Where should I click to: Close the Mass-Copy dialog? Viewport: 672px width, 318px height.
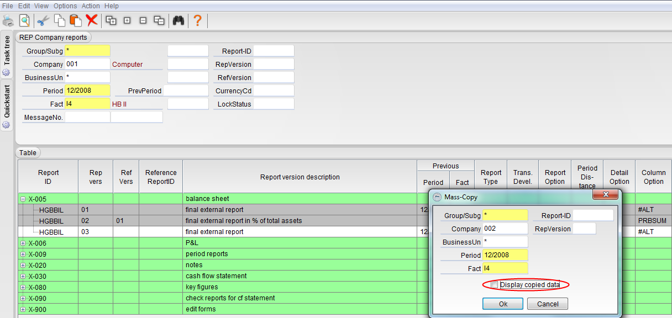[x=605, y=195]
